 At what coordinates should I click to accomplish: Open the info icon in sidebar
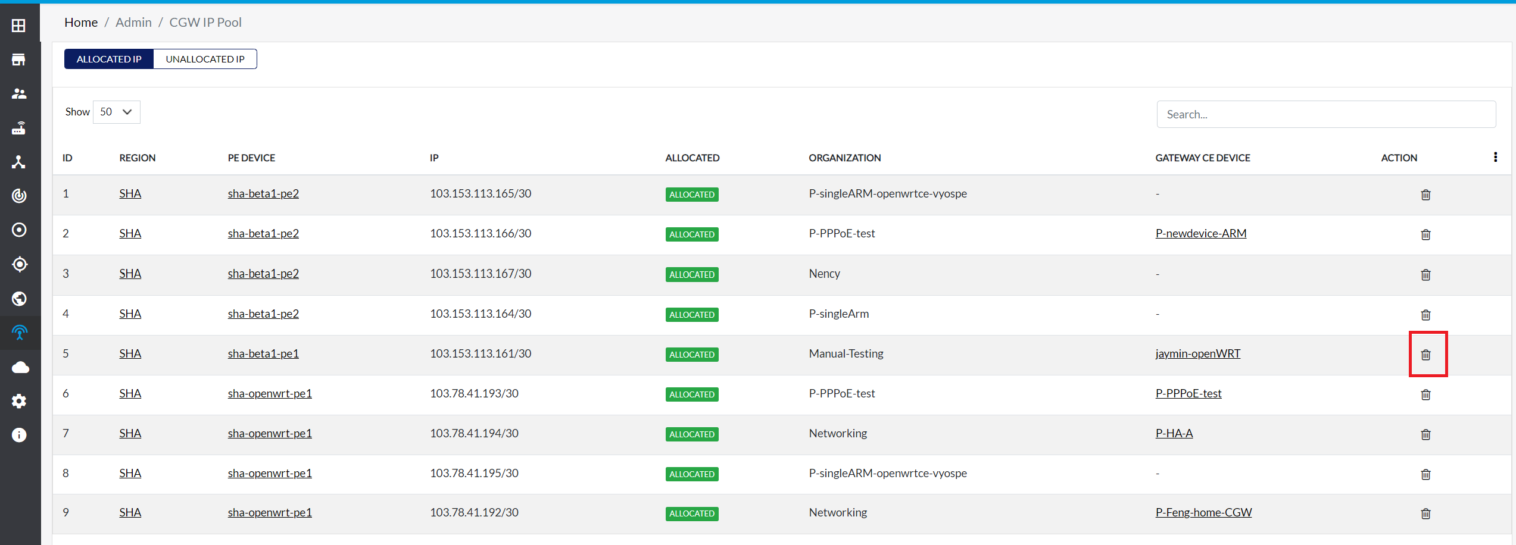point(19,435)
